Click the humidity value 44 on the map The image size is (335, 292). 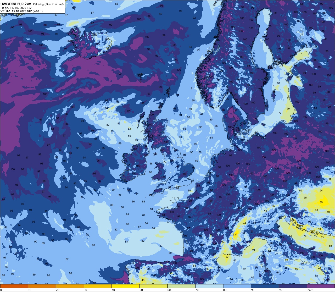244,223
